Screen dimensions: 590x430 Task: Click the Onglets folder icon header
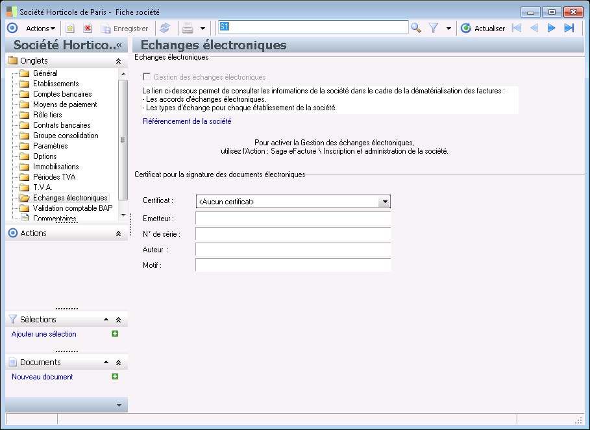pyautogui.click(x=13, y=60)
